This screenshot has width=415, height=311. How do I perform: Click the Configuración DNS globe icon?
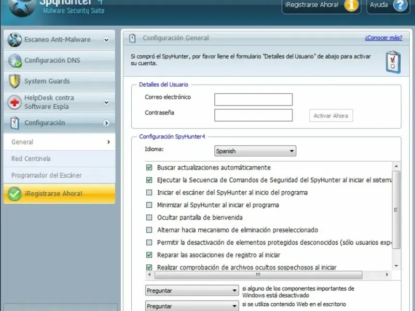(15, 61)
